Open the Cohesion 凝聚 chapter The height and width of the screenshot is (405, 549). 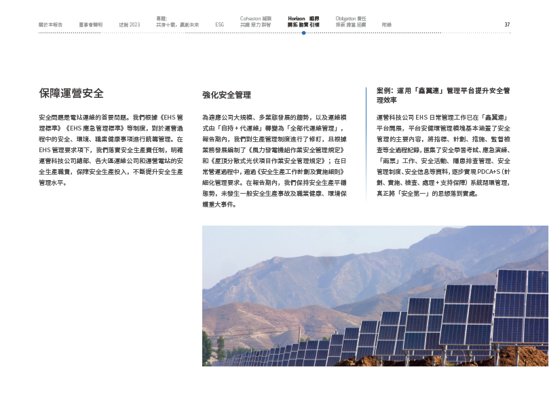pyautogui.click(x=255, y=22)
